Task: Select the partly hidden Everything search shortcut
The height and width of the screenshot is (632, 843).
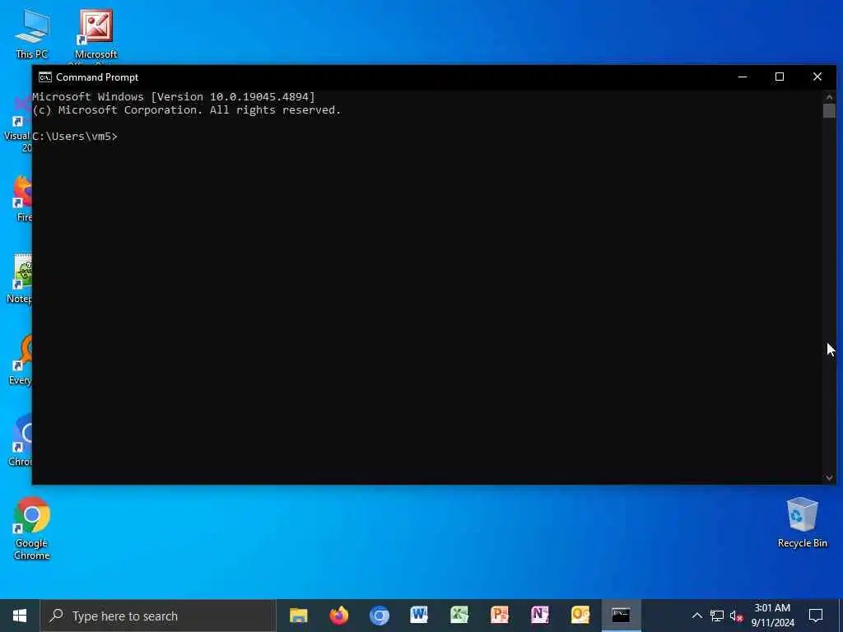Action: click(21, 360)
